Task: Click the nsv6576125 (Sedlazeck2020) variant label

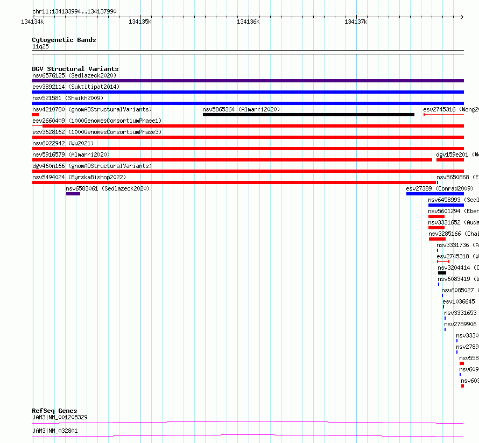Action: click(x=74, y=75)
